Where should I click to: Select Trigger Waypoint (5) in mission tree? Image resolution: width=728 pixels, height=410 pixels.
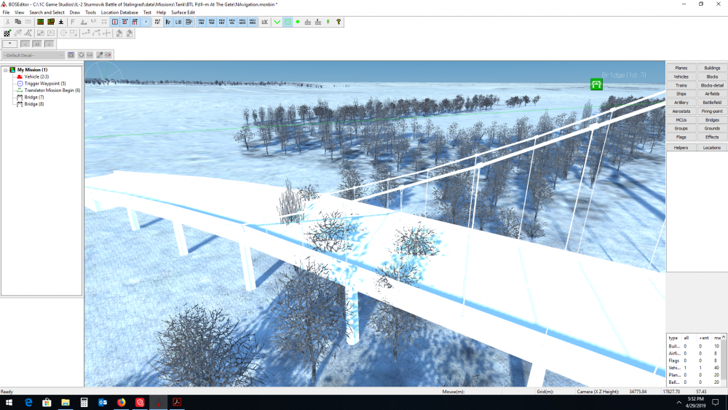coord(45,84)
